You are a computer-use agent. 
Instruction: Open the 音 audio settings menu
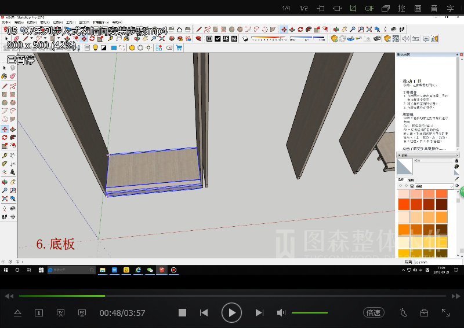pyautogui.click(x=434, y=8)
